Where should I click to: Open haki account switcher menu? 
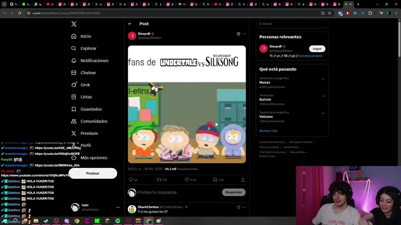pos(95,207)
